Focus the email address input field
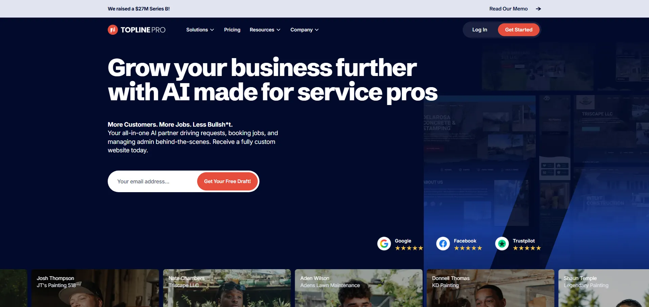 pos(152,181)
